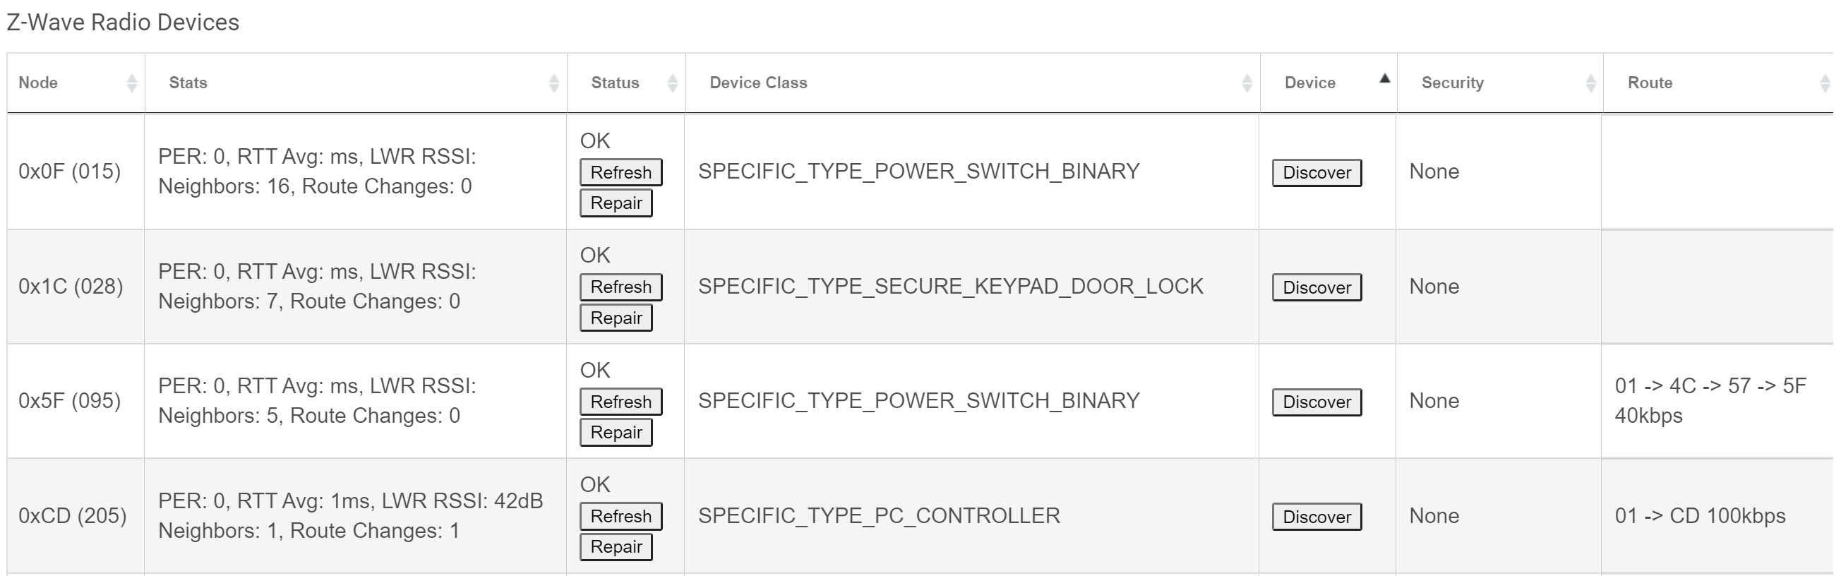This screenshot has width=1841, height=576.
Task: Discover device for SECURE_KEYPAD_DOOR_LOCK node
Action: pyautogui.click(x=1317, y=287)
